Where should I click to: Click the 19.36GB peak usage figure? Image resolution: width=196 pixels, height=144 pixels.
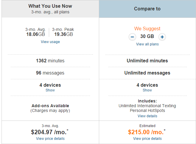pyautogui.click(x=63, y=34)
